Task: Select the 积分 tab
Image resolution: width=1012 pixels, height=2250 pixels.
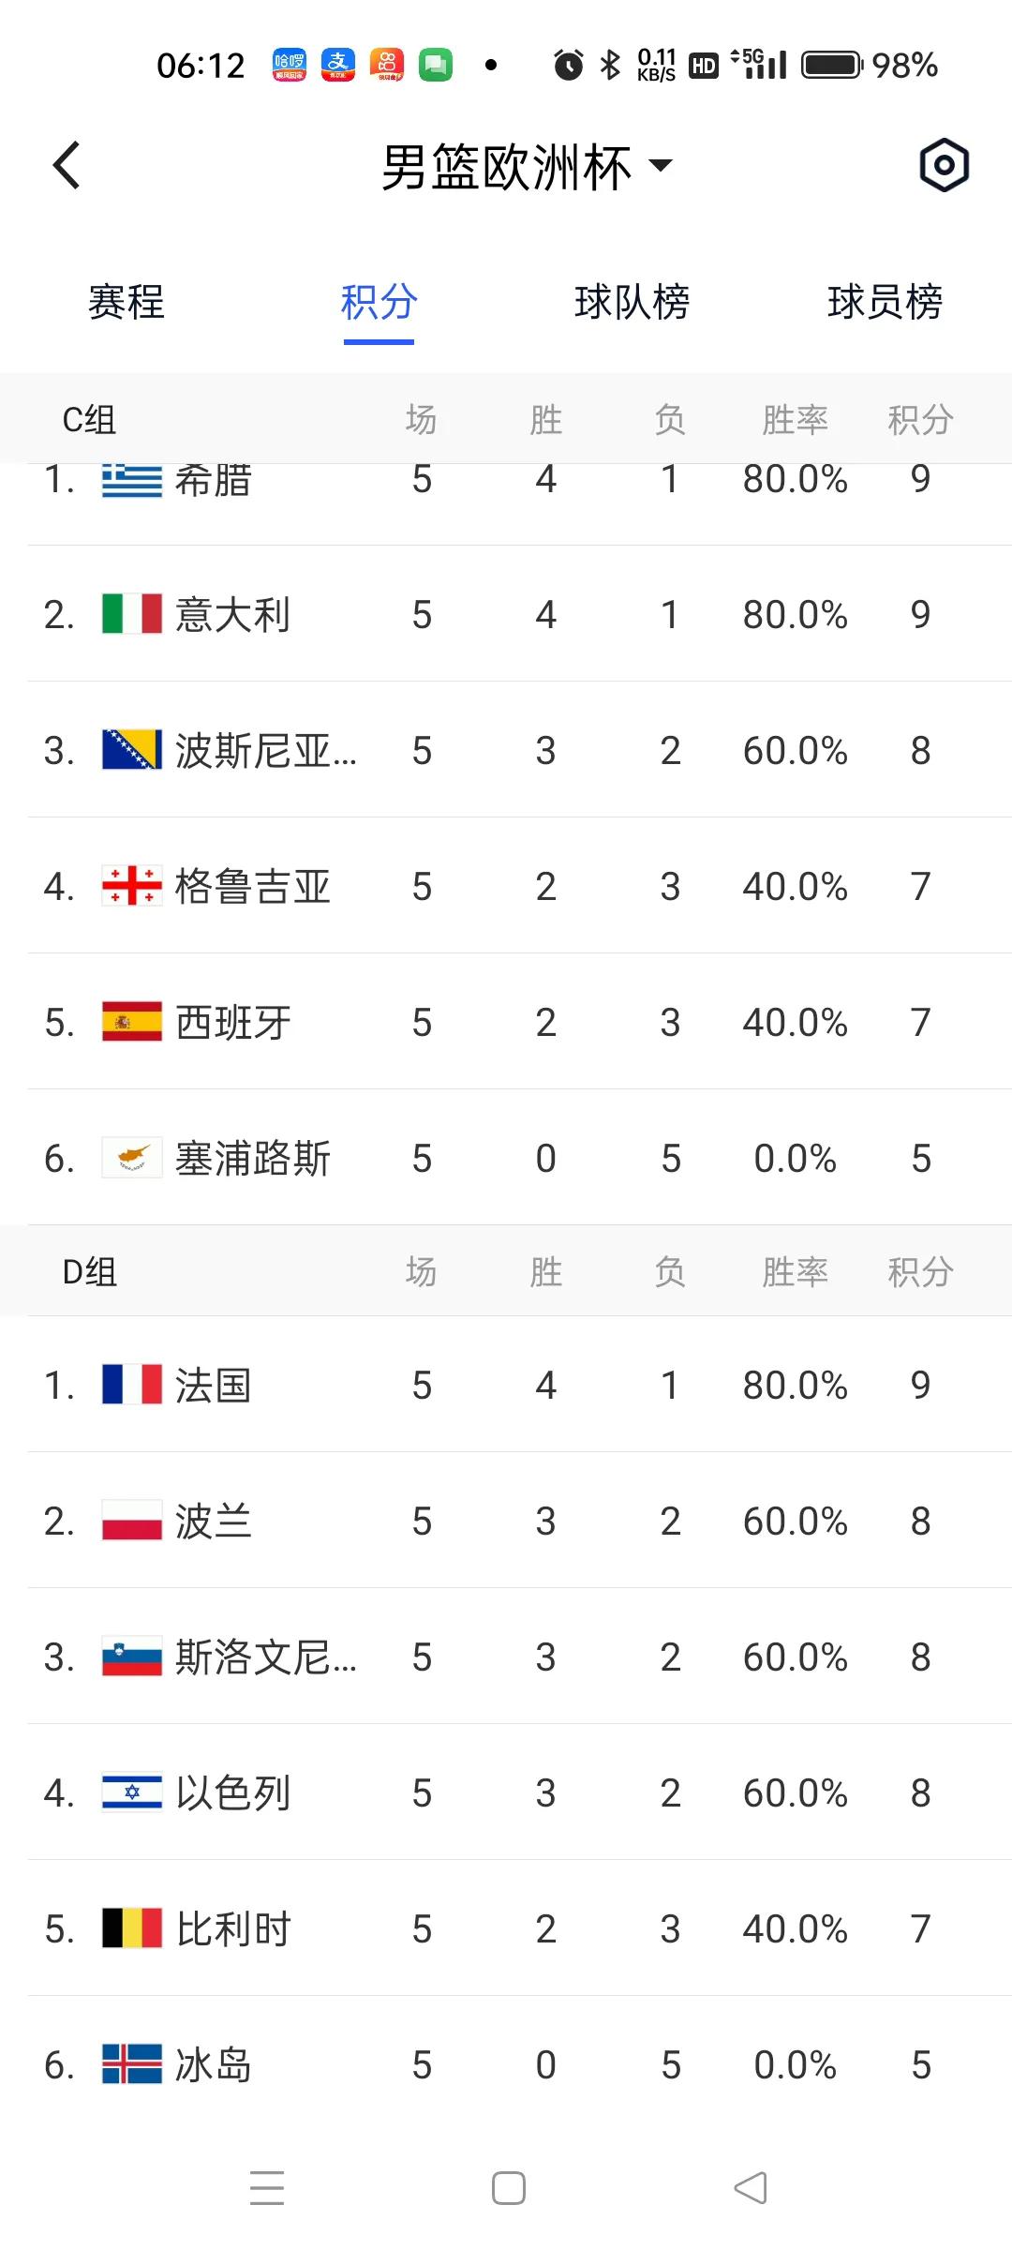Action: point(379,302)
